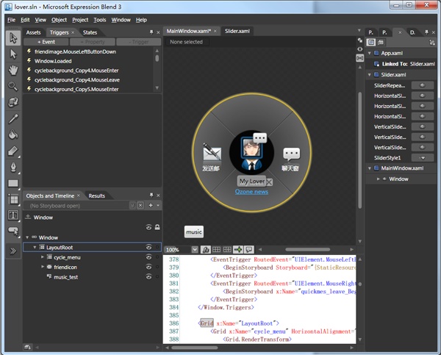441x355 pixels.
Task: Choose the TextBlock text tool
Action: click(x=12, y=215)
